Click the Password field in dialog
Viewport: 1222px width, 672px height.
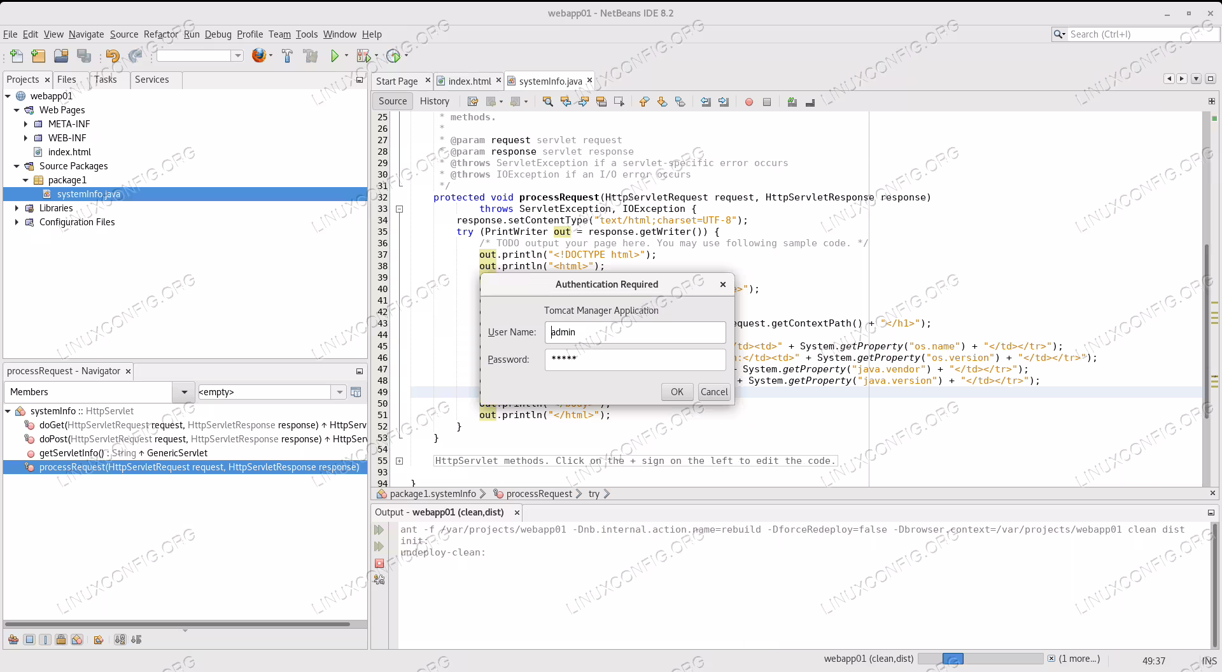tap(635, 360)
